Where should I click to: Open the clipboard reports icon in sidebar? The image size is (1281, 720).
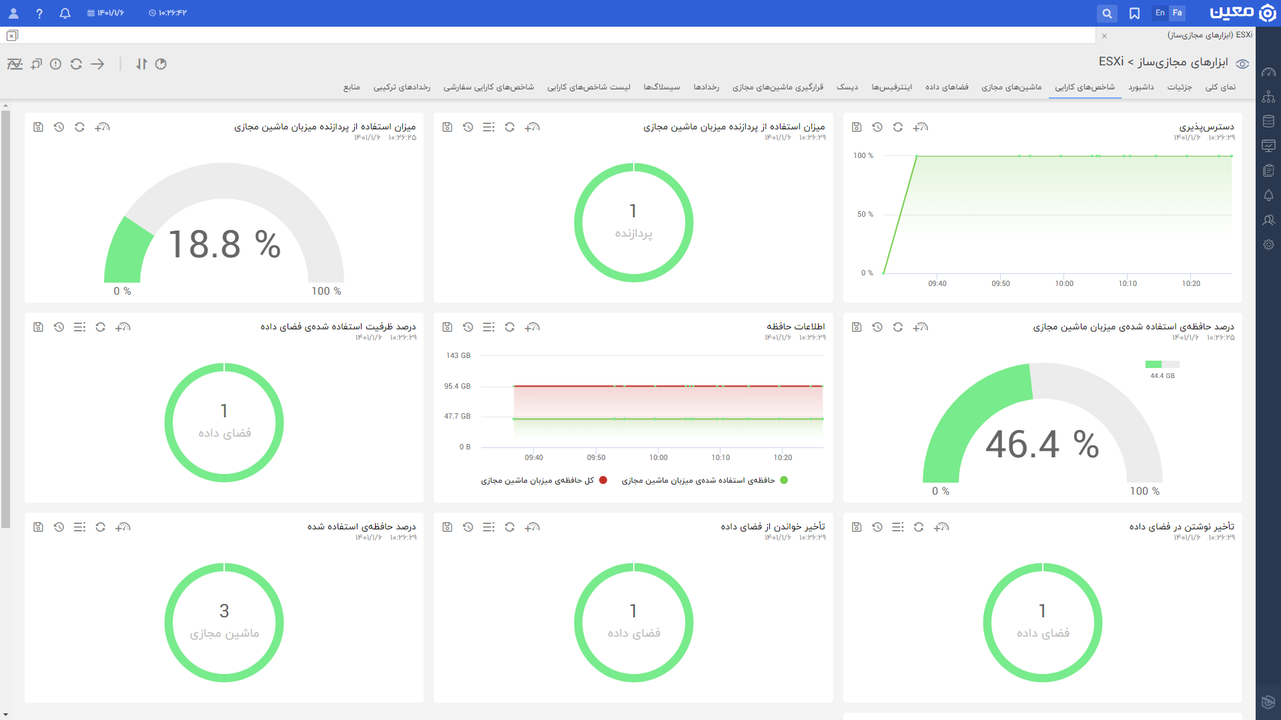pos(1268,171)
